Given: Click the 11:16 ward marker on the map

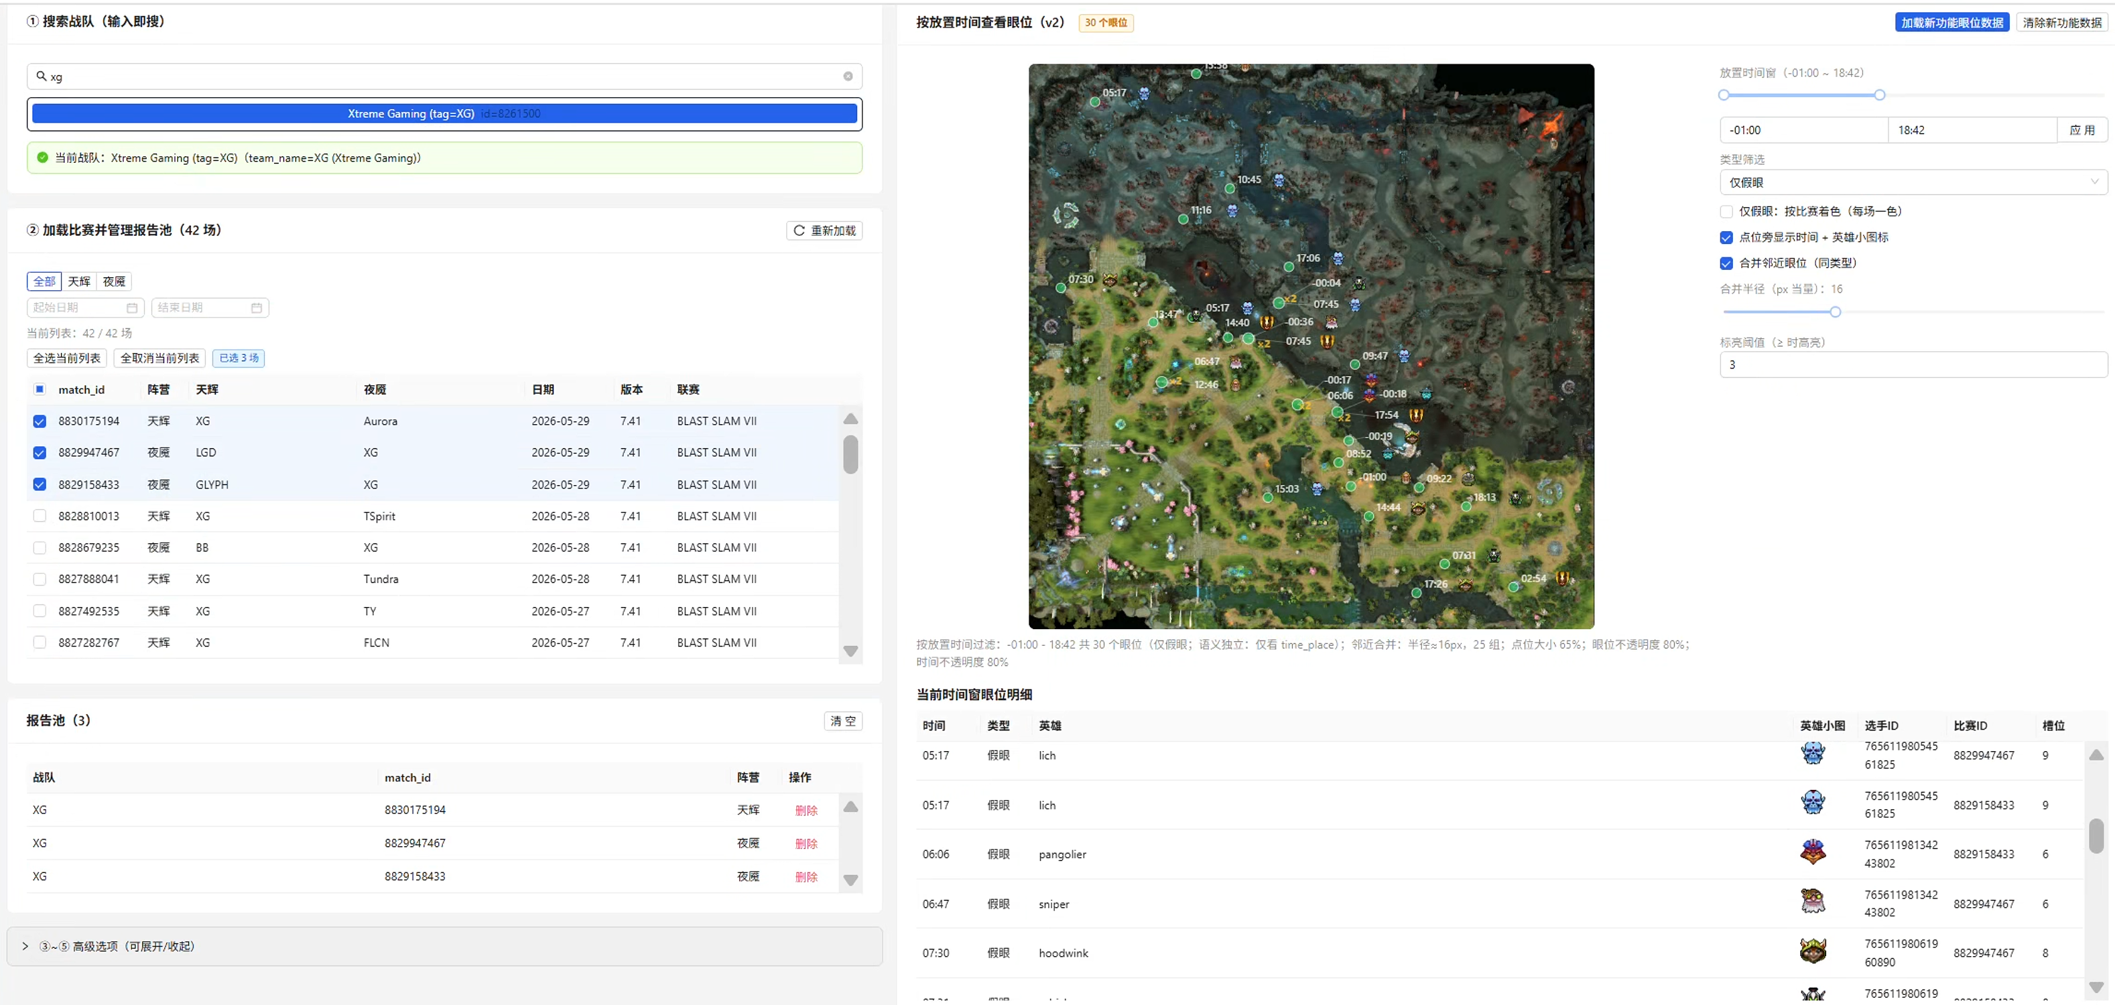Looking at the screenshot, I should pos(1183,219).
